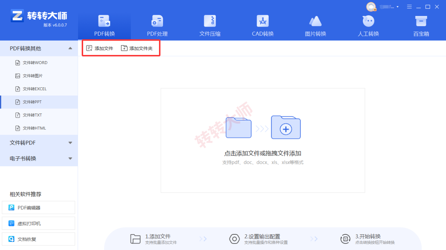Open the 文档恢复 recommended software
Image resolution: width=446 pixels, height=250 pixels.
[x=38, y=239]
